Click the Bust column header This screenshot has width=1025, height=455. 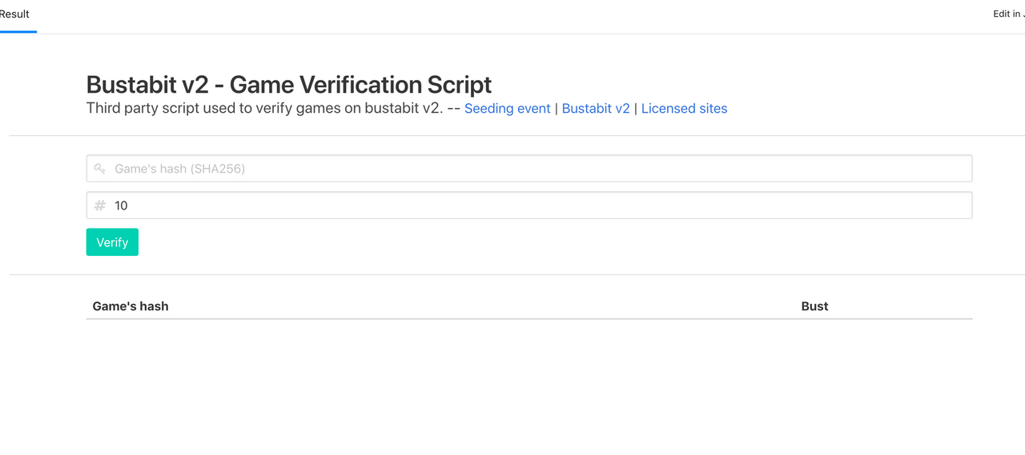(814, 306)
